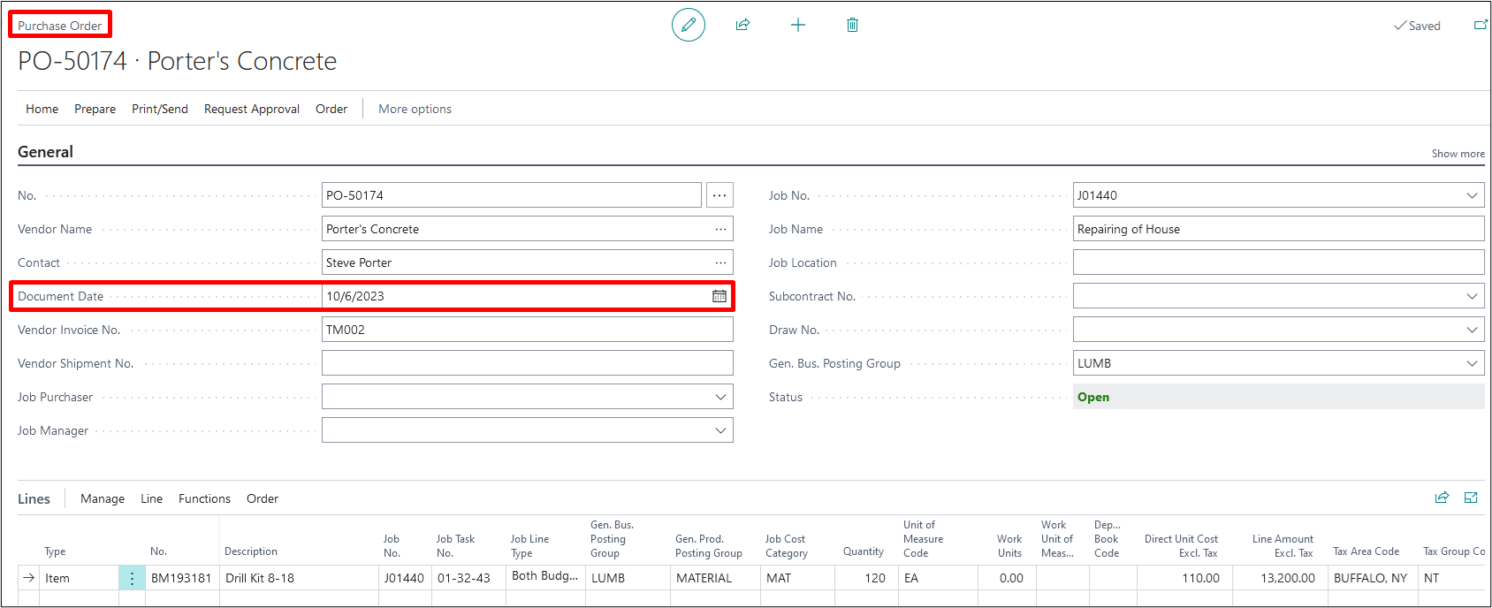The height and width of the screenshot is (608, 1492).
Task: Click the three-dot menu on Item row
Action: tap(132, 578)
